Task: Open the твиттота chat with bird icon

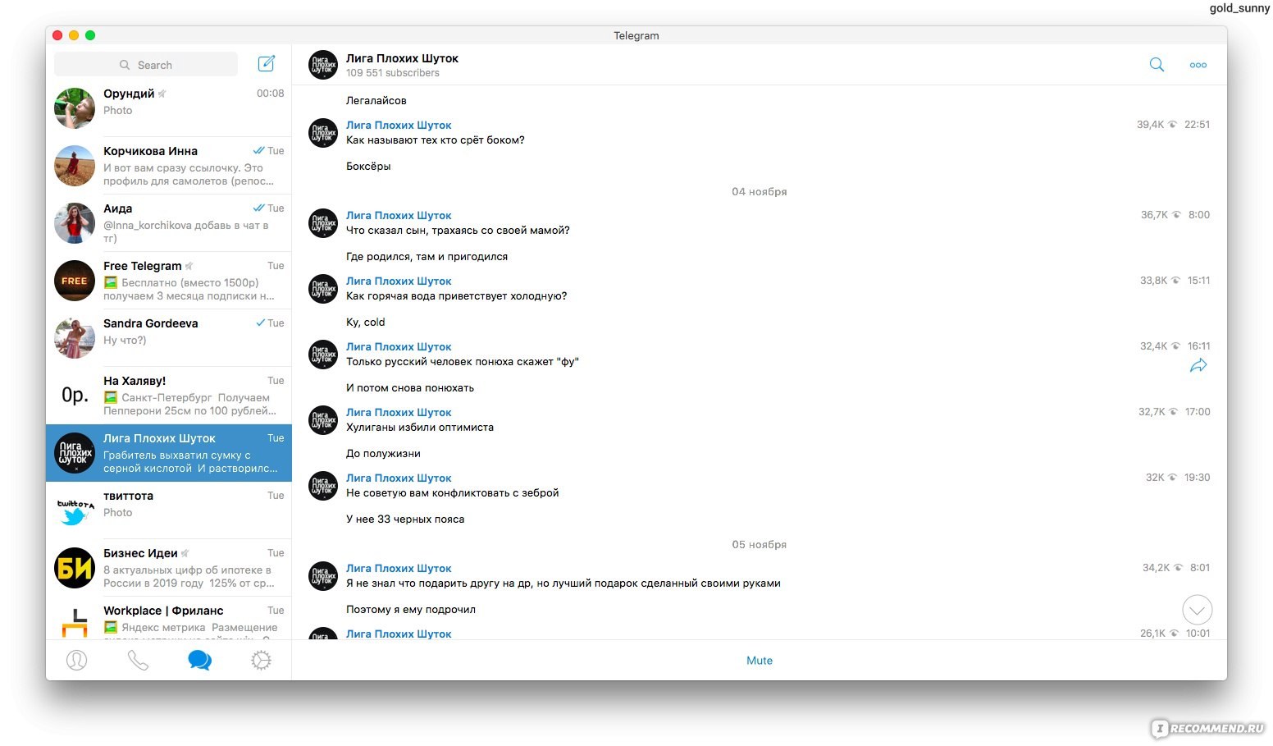Action: pyautogui.click(x=169, y=510)
